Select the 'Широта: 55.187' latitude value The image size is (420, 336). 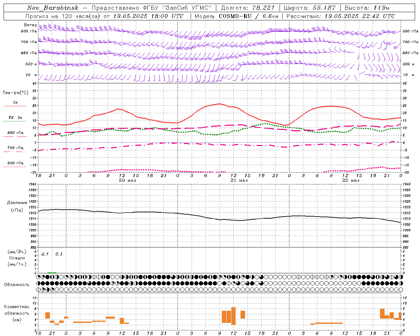[309, 8]
